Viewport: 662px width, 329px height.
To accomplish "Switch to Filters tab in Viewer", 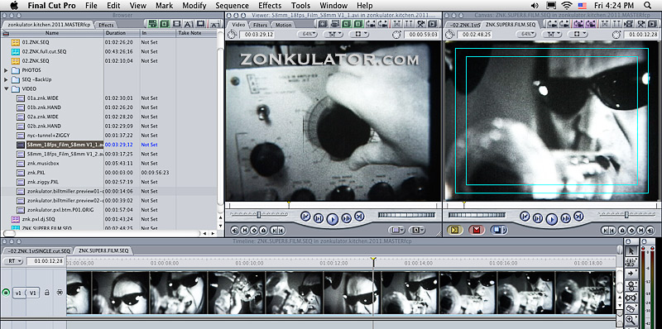I will 260,25.
